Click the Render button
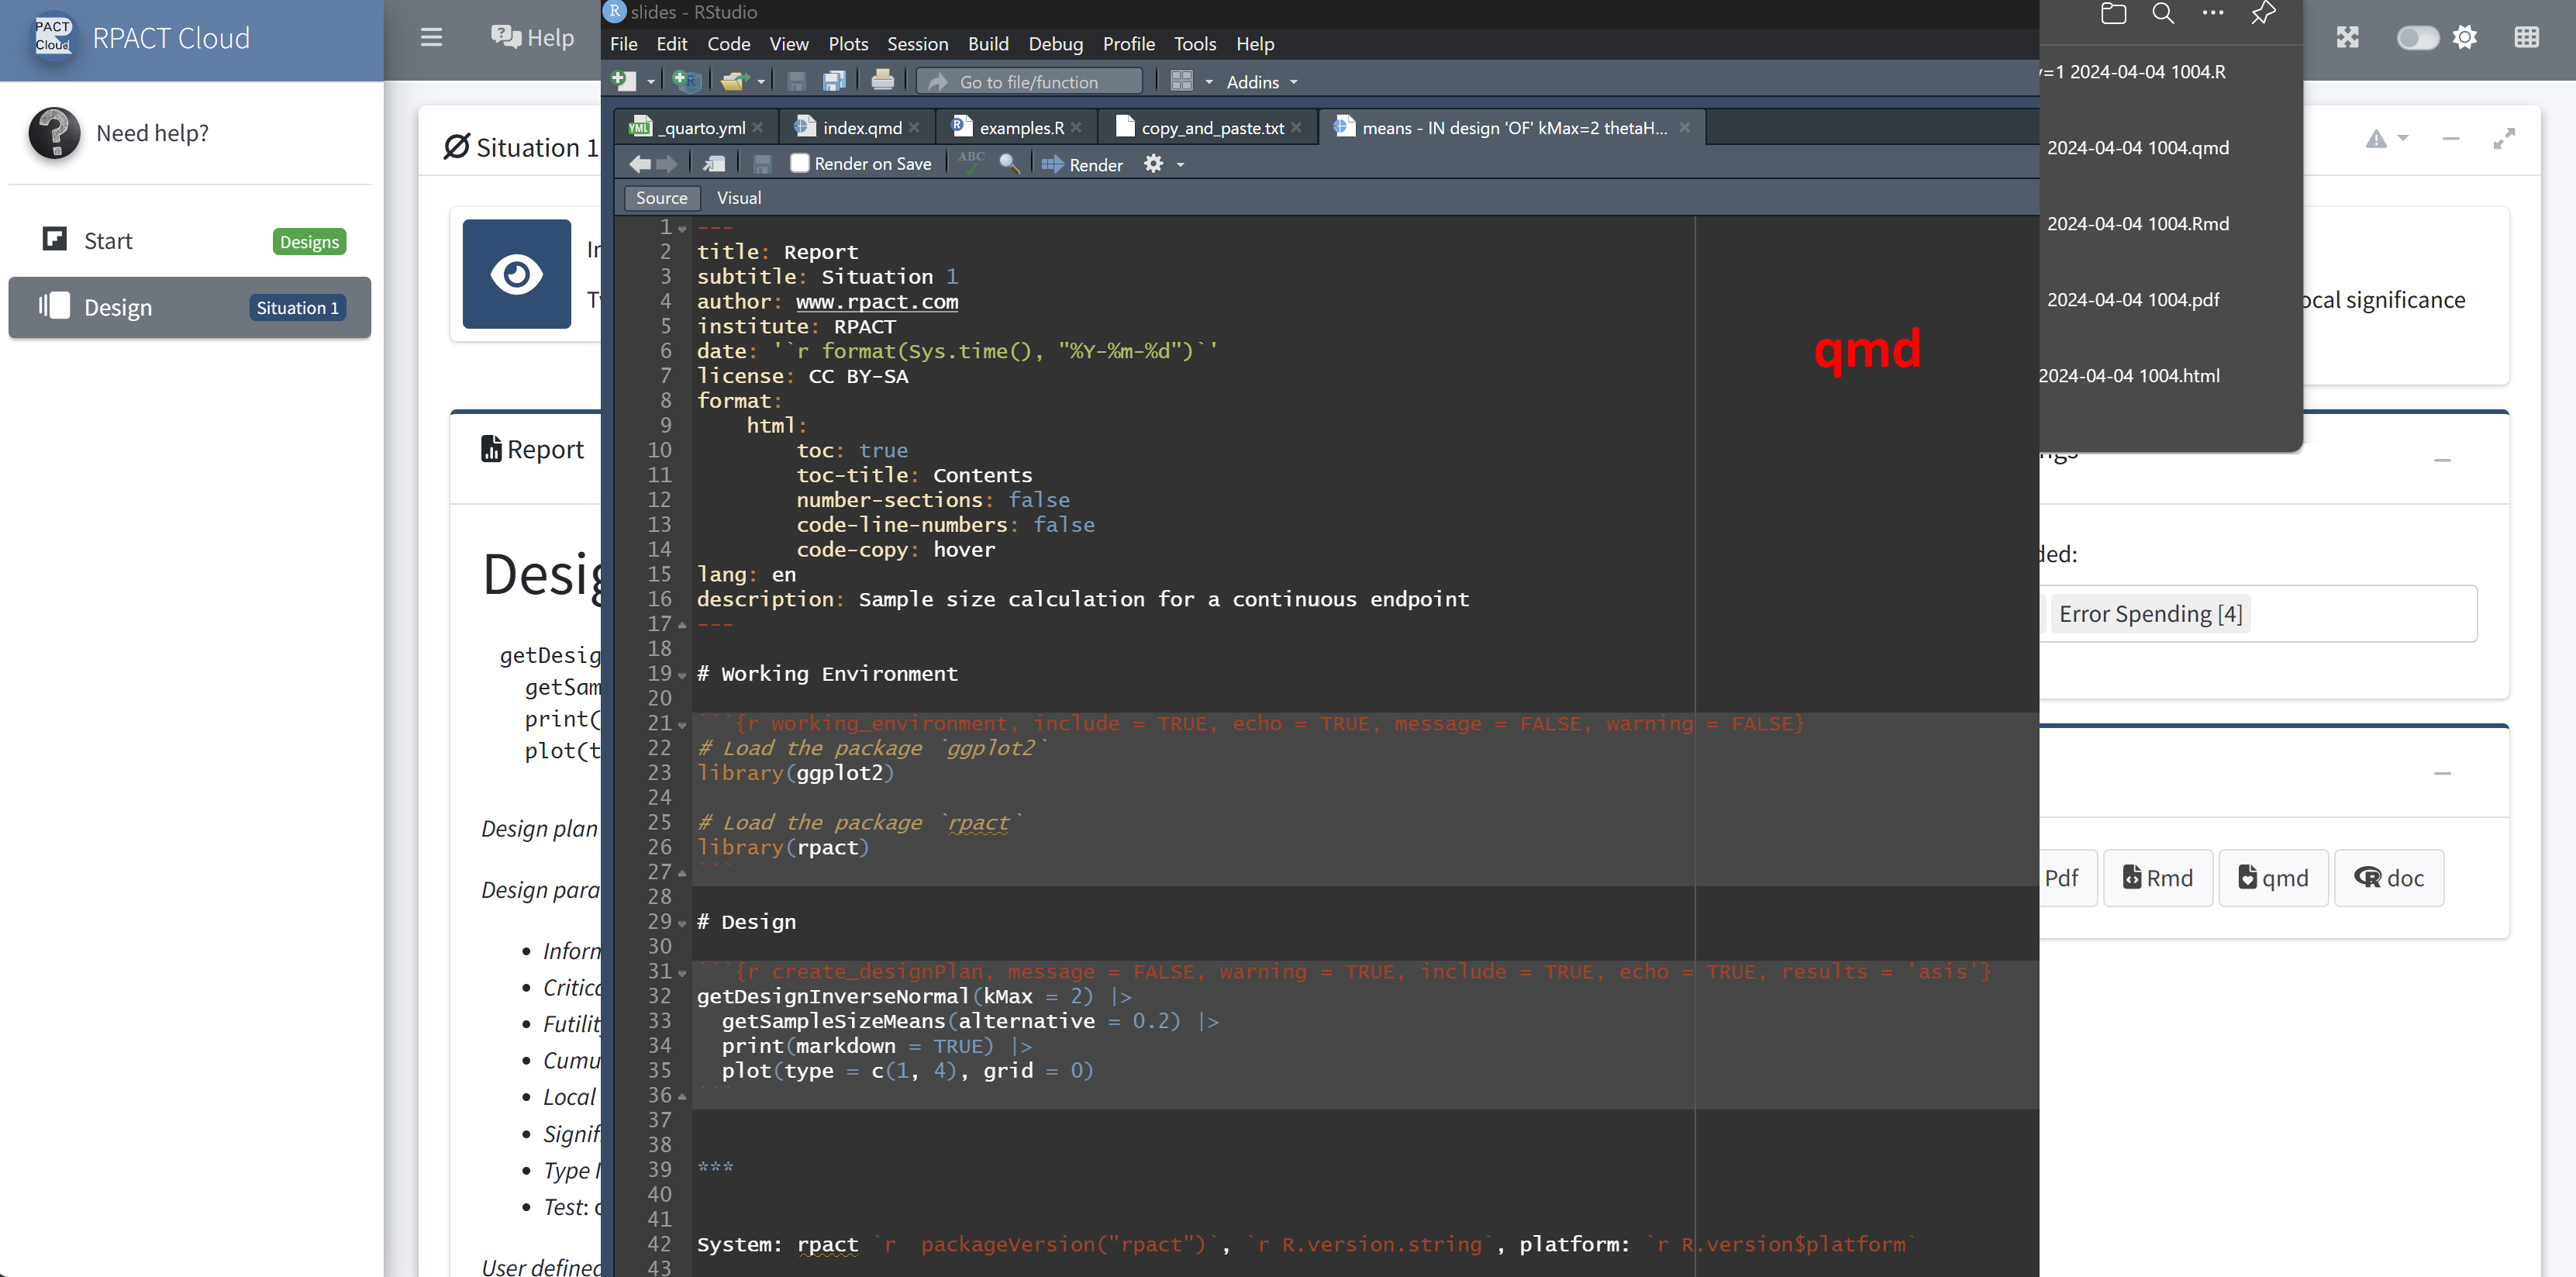The height and width of the screenshot is (1277, 2576). click(1083, 164)
